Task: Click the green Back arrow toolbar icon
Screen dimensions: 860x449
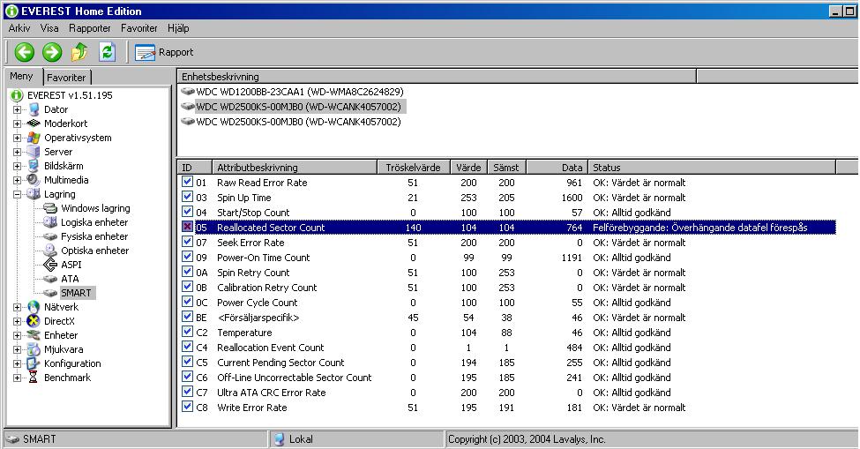Action: tap(24, 52)
